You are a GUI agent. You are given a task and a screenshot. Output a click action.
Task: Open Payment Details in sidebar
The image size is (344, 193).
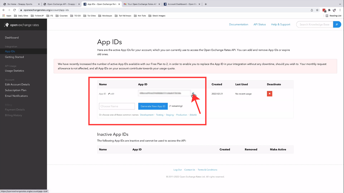pos(15,110)
